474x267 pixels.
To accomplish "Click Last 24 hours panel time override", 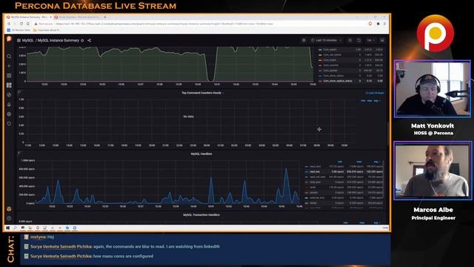I will 375,93.
